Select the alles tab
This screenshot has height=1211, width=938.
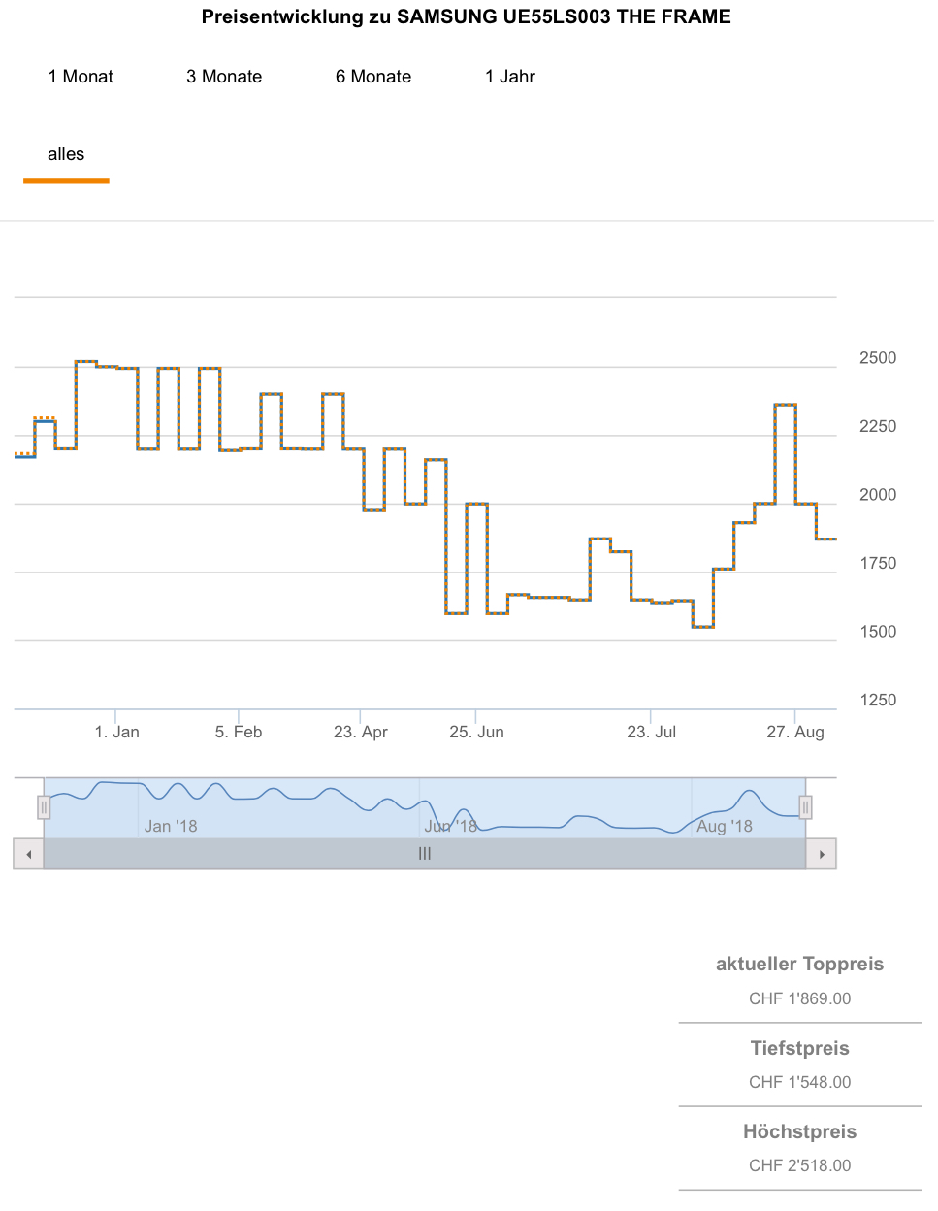[66, 154]
